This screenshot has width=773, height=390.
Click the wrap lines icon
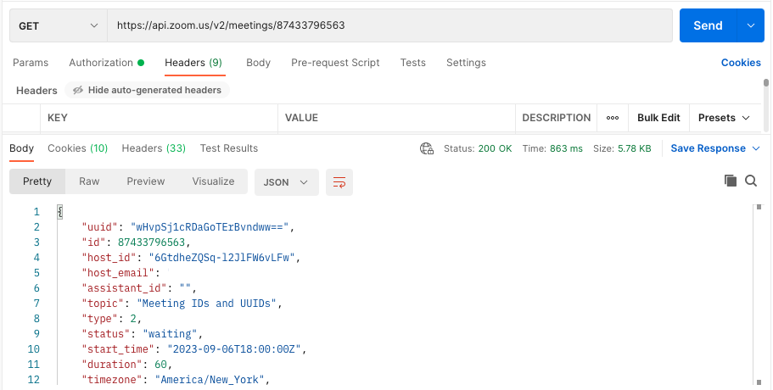point(339,182)
